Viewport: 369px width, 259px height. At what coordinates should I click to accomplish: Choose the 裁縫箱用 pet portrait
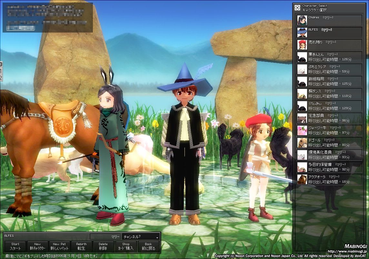(302, 81)
